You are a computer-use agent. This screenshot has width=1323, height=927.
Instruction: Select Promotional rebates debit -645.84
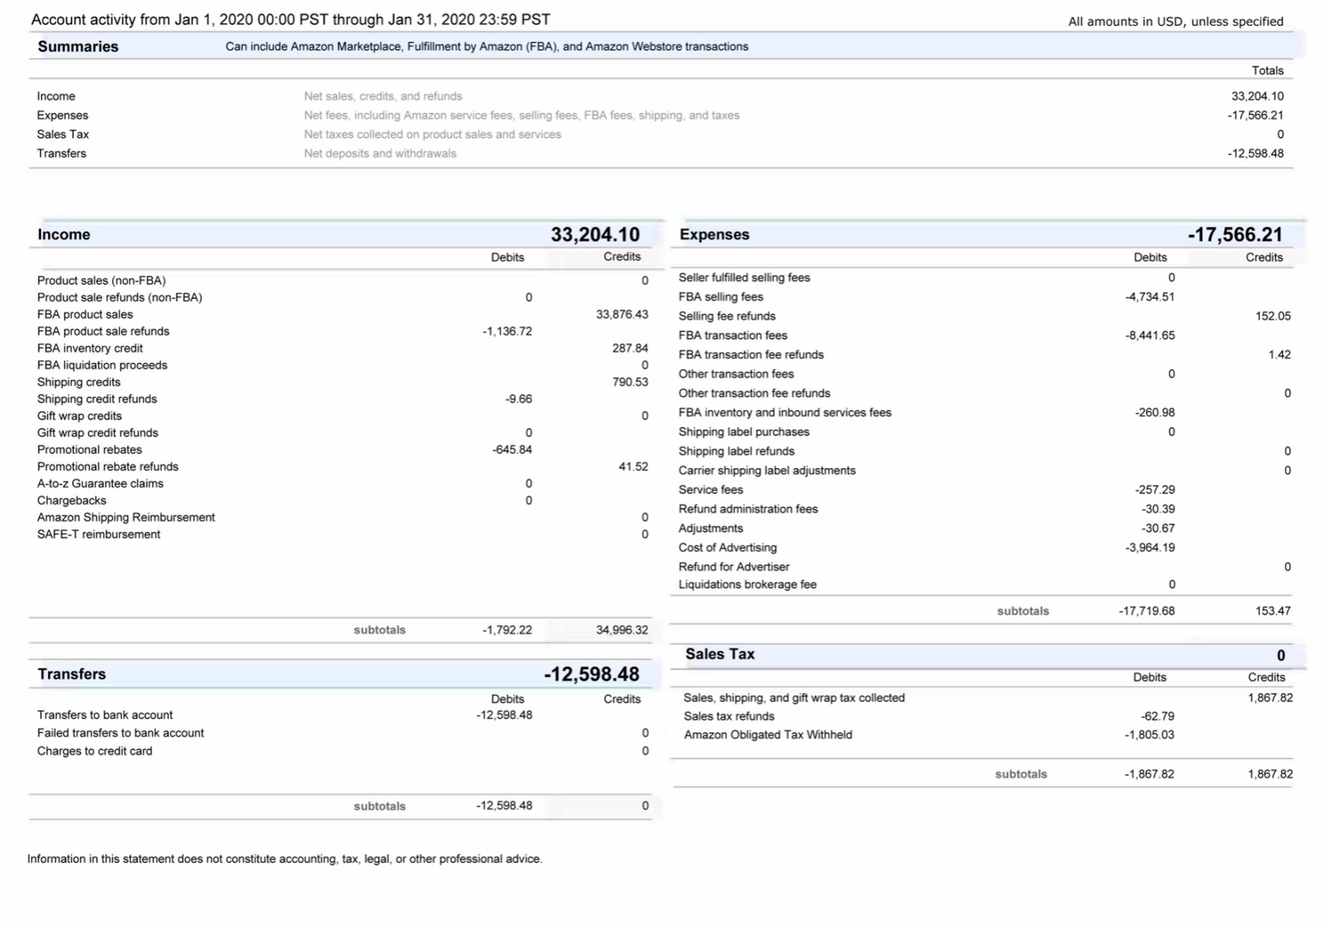512,449
